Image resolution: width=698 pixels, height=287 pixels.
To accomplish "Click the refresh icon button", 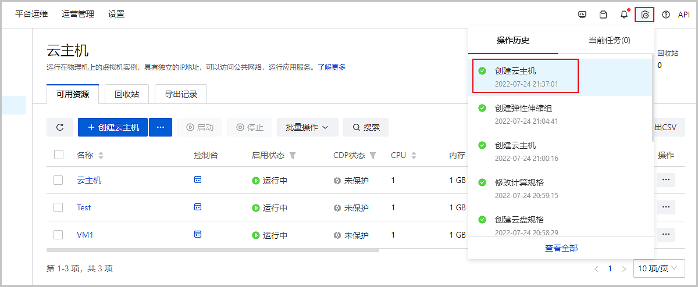I will click(60, 127).
